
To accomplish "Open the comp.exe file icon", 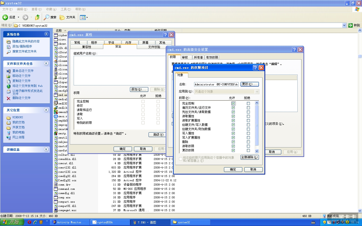I will click(x=56, y=198).
